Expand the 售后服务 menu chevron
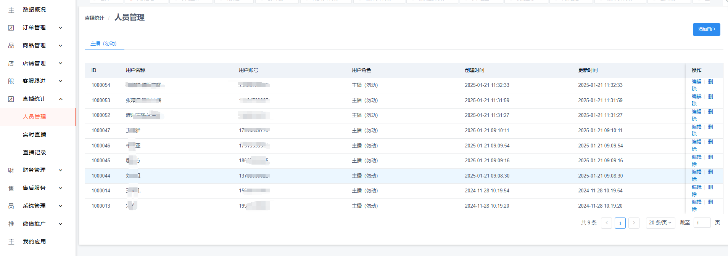Viewport: 728px width, 256px height. 60,188
